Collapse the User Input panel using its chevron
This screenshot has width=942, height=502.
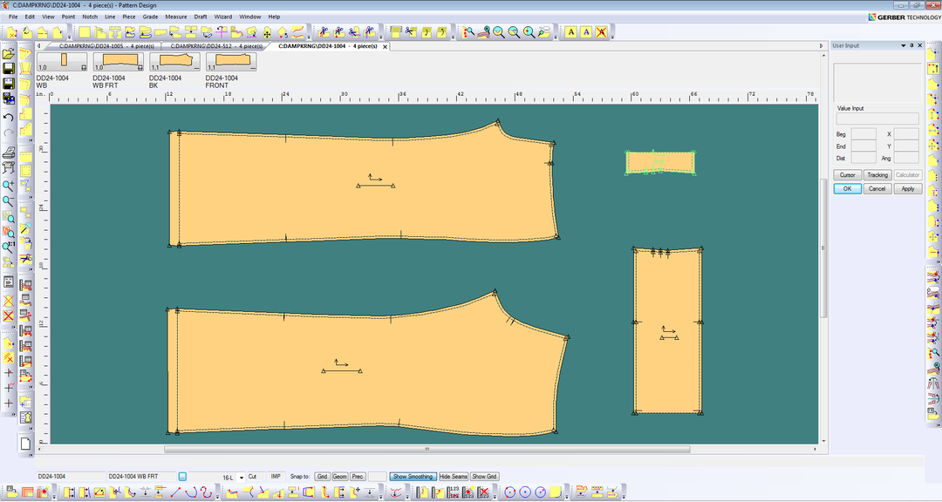click(x=903, y=45)
